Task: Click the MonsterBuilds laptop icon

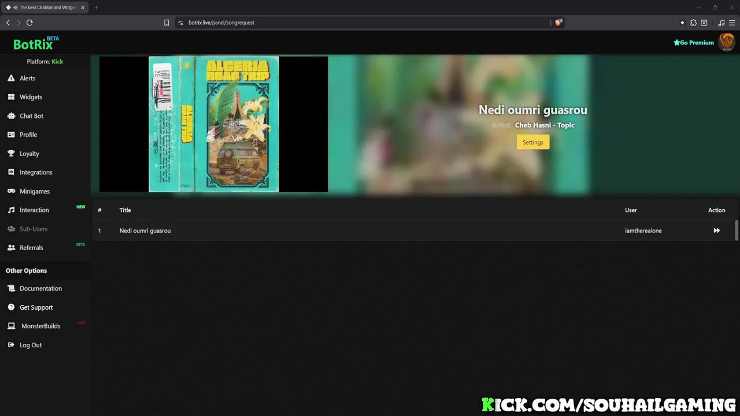Action: [x=11, y=326]
